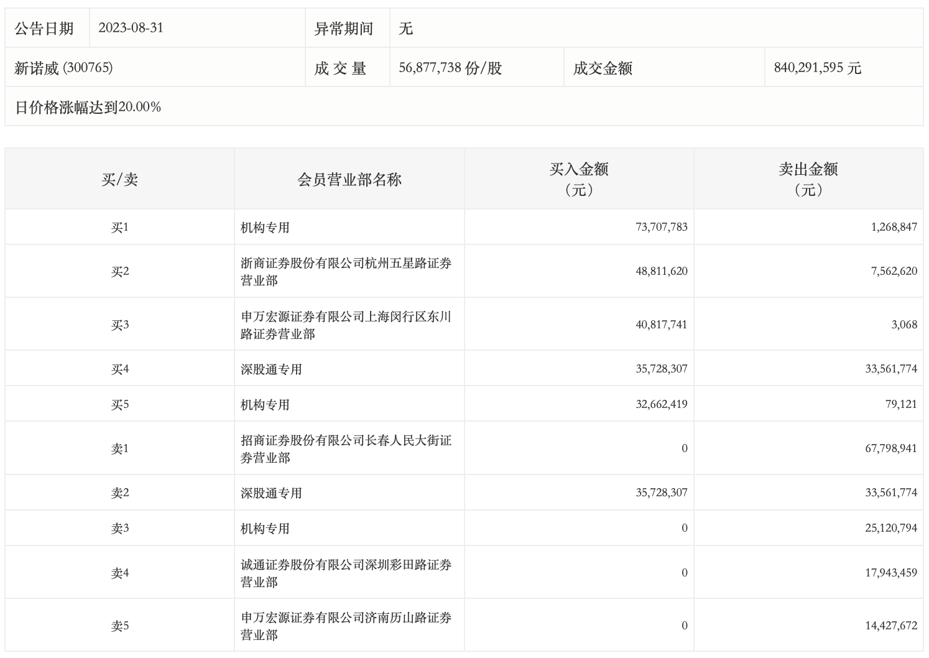Click the announcement date 2023-08-31

tap(131, 28)
